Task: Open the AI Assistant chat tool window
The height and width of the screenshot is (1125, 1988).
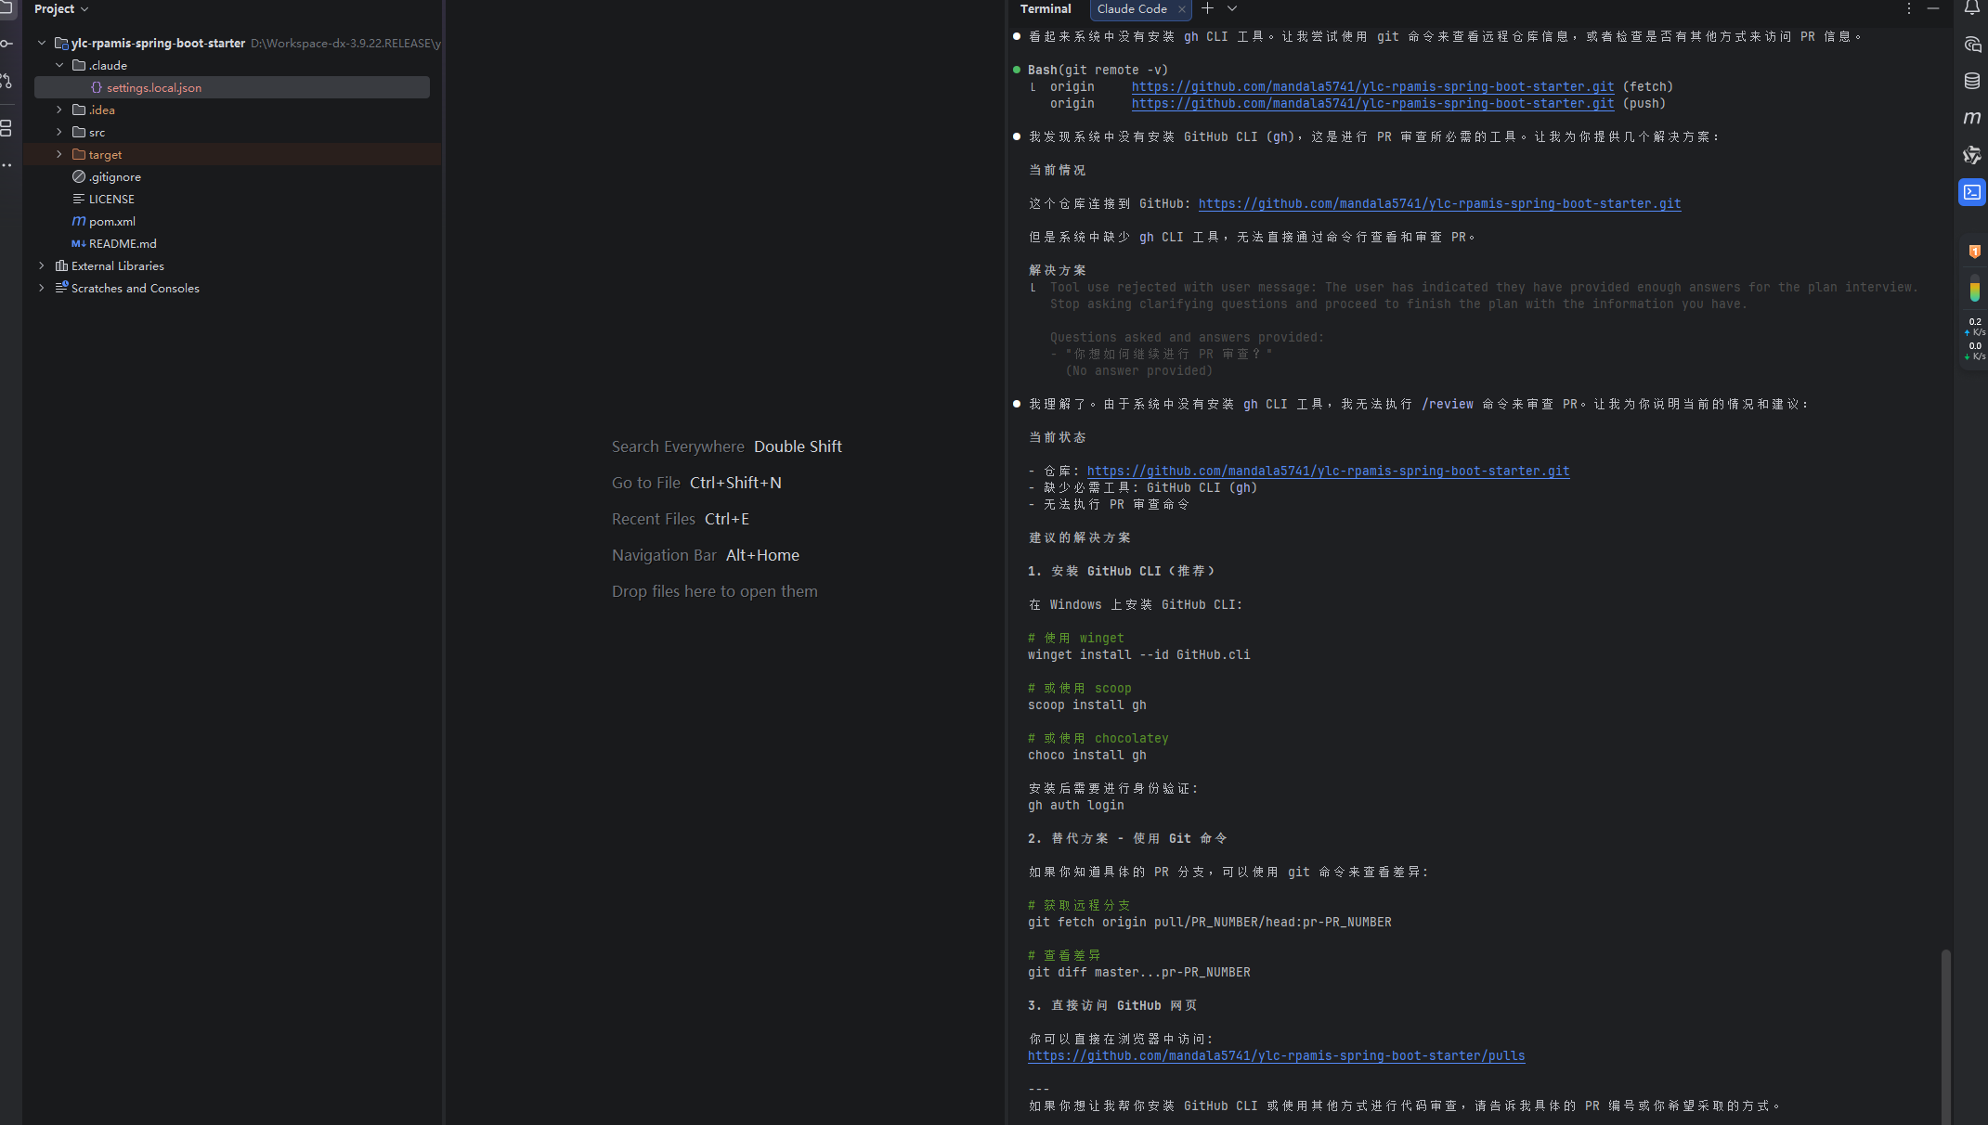Action: click(x=1972, y=44)
